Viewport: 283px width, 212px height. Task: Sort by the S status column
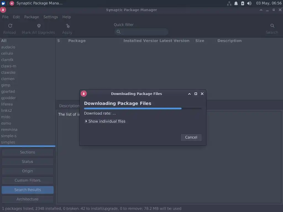tap(59, 41)
